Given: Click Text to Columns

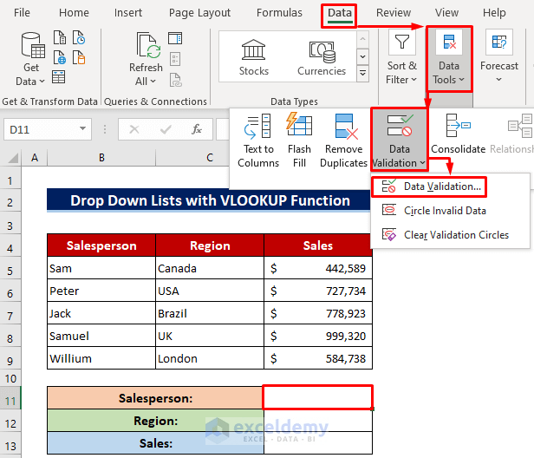Looking at the screenshot, I should (x=258, y=141).
